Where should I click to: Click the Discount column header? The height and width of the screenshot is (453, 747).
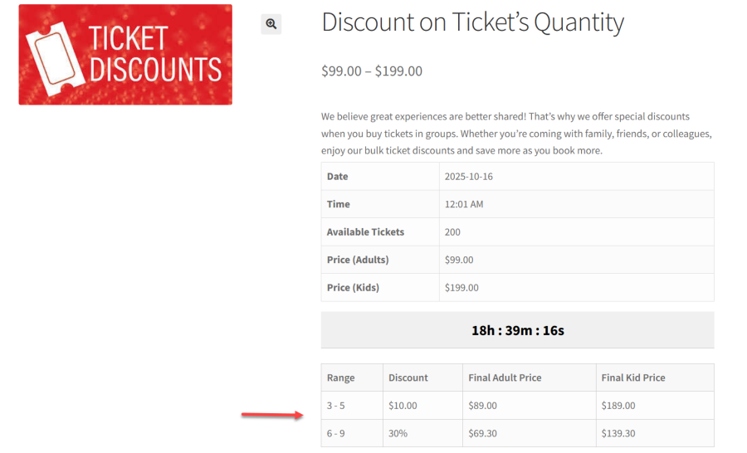point(408,377)
